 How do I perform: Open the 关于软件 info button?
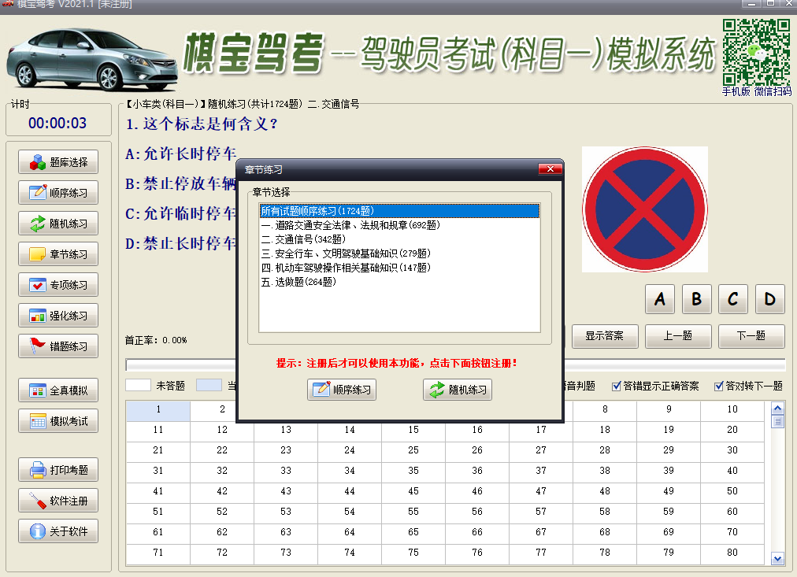(x=59, y=531)
